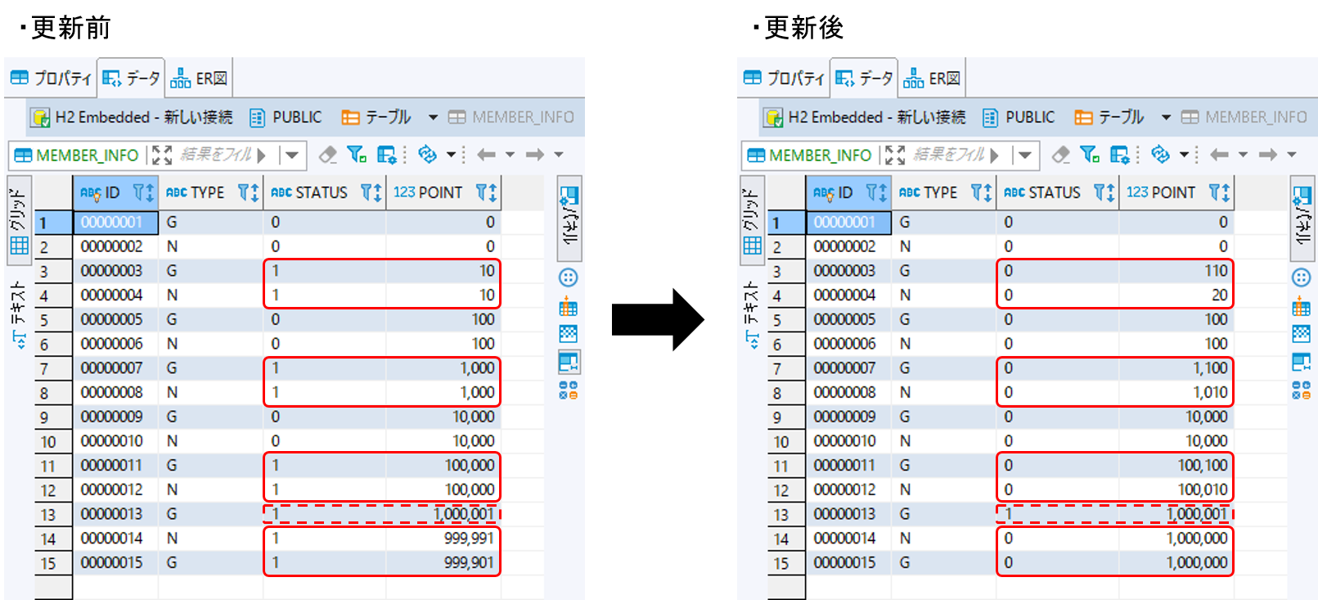Click four-symbol config icon, 更新後 side strip

(1302, 390)
